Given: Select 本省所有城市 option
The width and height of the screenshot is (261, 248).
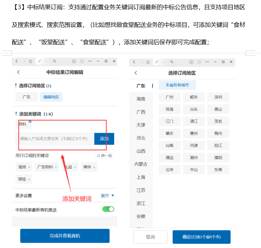Looking at the screenshot, I should point(177,85).
